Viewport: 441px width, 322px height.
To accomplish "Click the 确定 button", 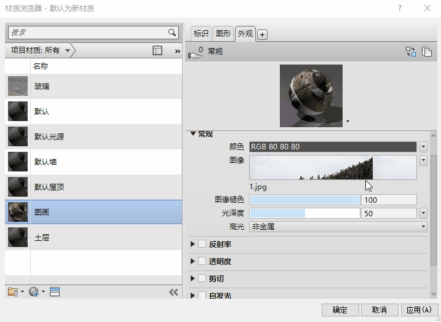I will 340,310.
